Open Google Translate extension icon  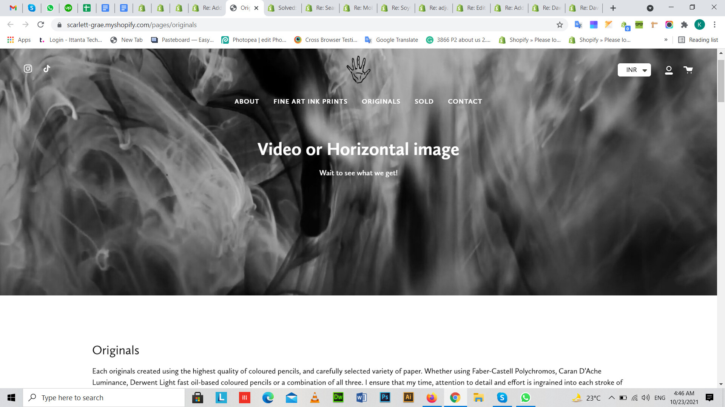578,25
